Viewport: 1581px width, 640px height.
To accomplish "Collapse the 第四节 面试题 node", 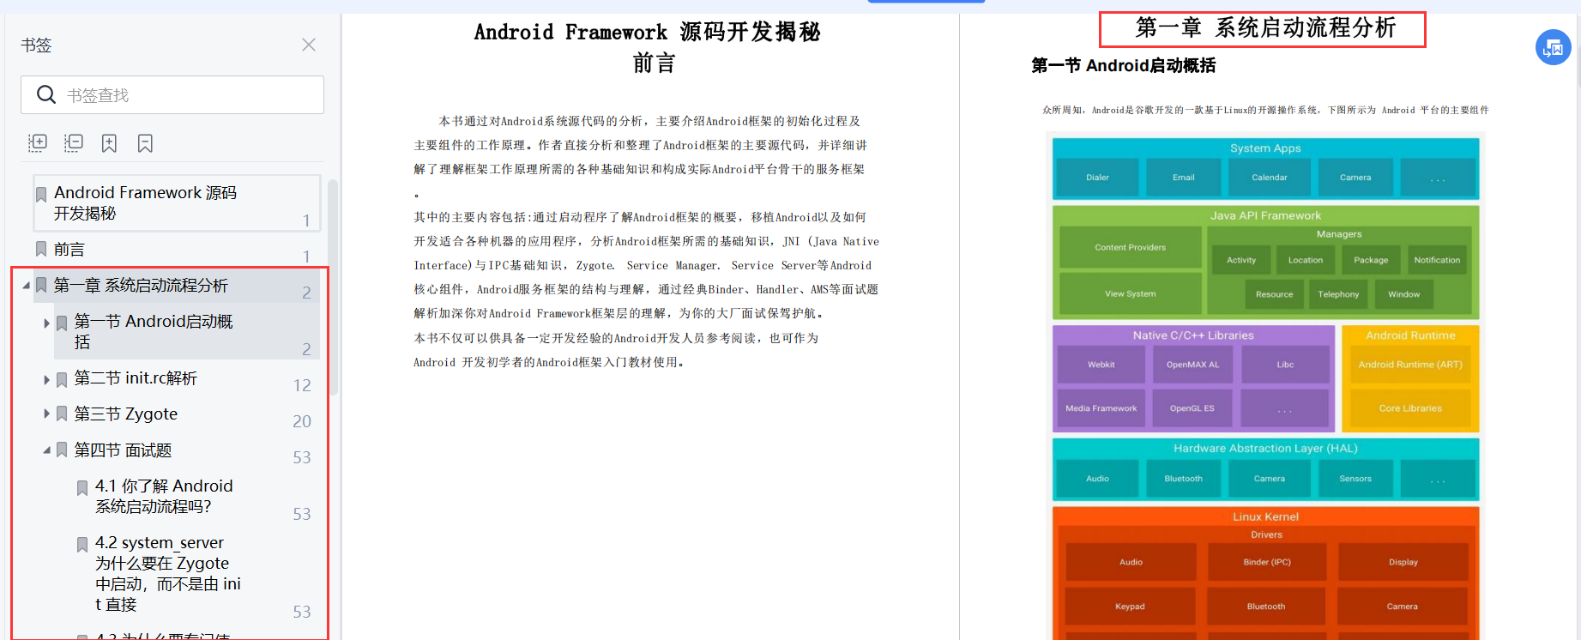I will (47, 450).
